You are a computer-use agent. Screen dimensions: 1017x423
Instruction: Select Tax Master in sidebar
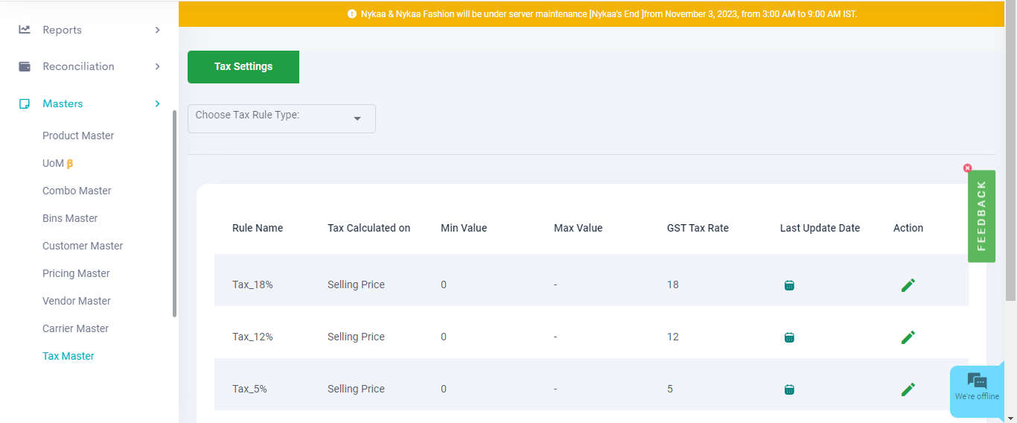click(68, 356)
